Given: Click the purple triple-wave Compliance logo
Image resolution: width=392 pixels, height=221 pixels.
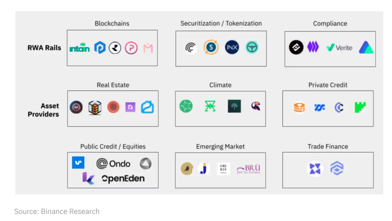Looking at the screenshot, I should 313,47.
